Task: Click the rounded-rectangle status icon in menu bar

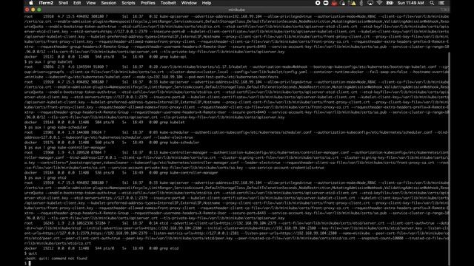Action: click(326, 3)
